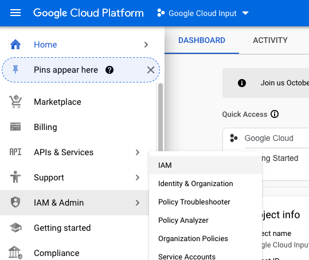This screenshot has height=260, width=309.
Task: Click the Join us October banner text
Action: [285, 83]
